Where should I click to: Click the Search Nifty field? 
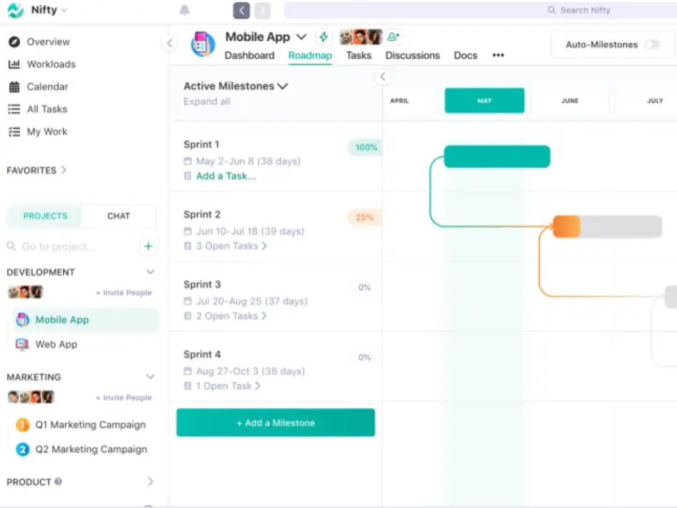pyautogui.click(x=481, y=10)
